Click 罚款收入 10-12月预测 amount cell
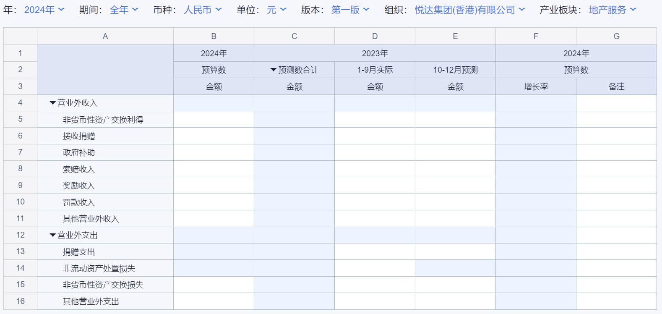Viewport: 662px width, 314px height. coord(455,202)
